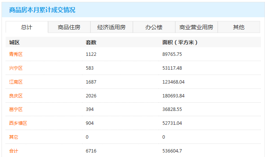The image size is (265, 157).
Task: Open the 邕宁区 district link
Action: 16,109
